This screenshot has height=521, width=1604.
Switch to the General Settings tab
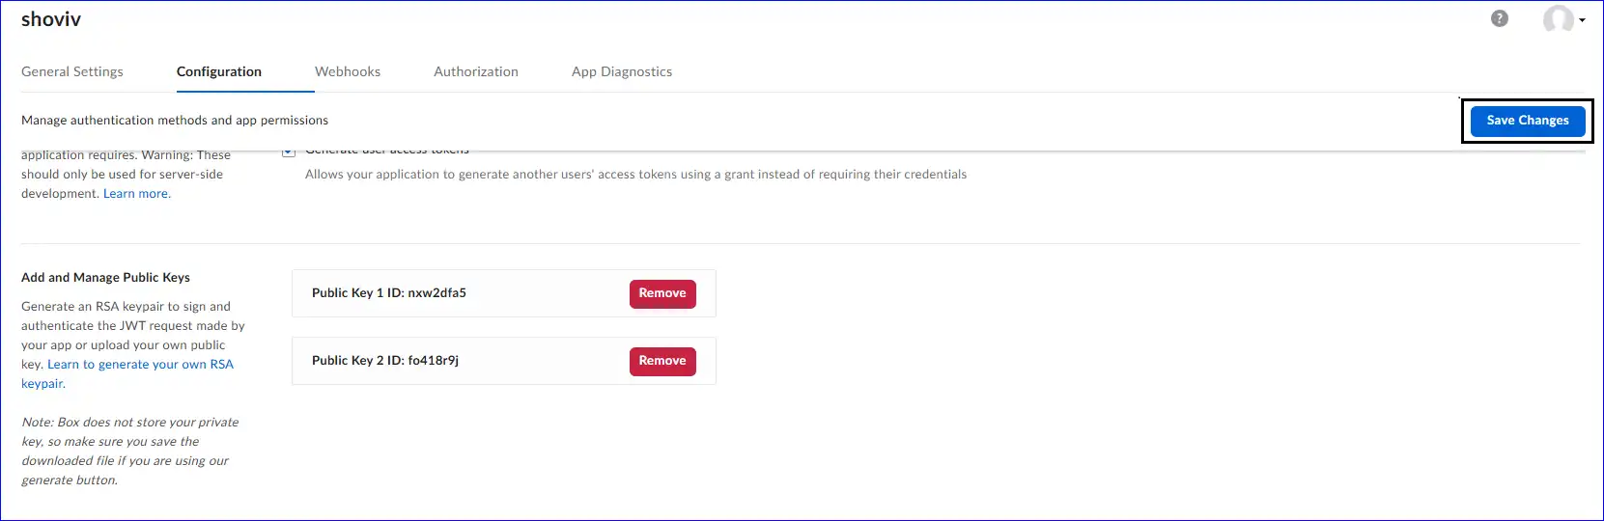click(x=72, y=71)
